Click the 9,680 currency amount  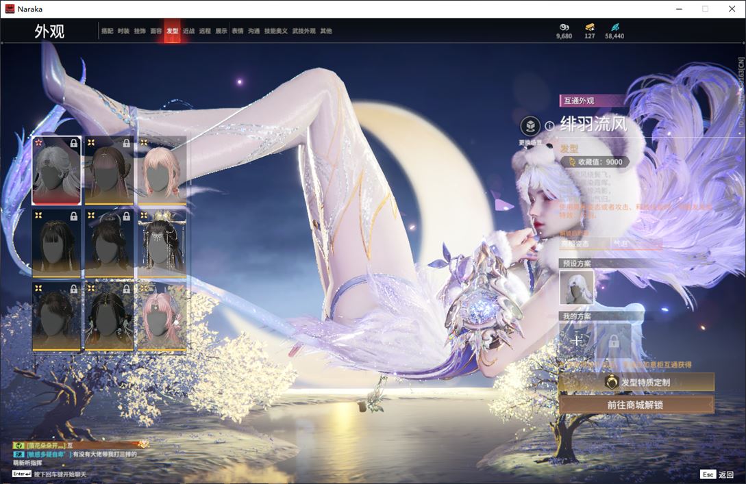coord(564,36)
